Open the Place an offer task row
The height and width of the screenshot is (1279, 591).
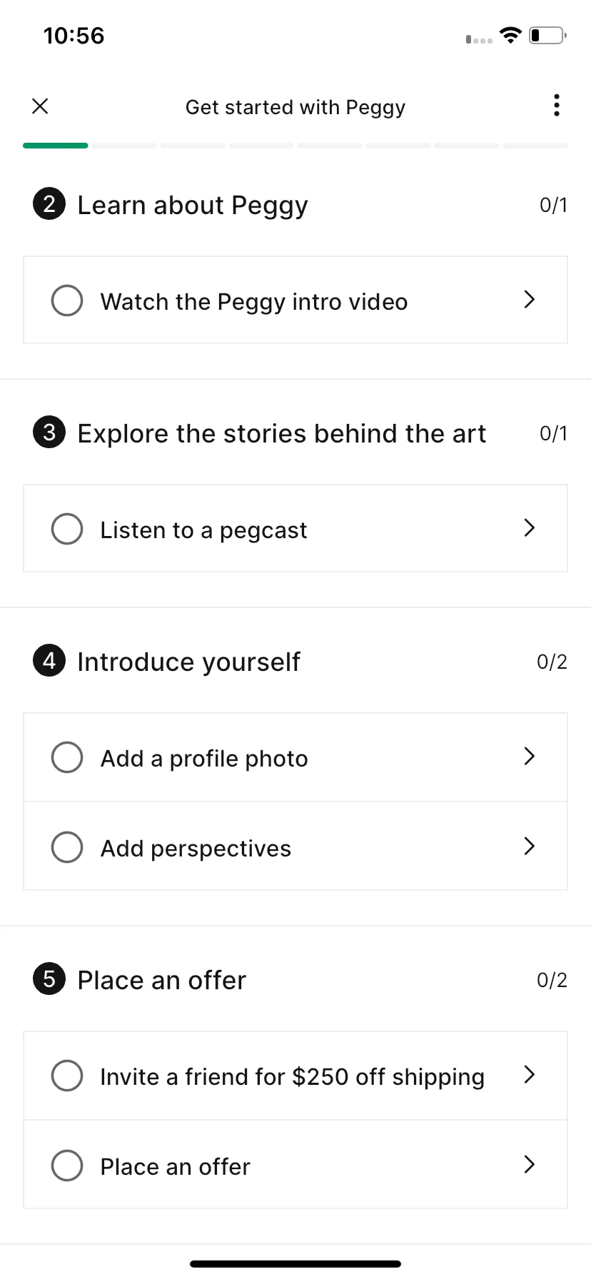point(295,1165)
